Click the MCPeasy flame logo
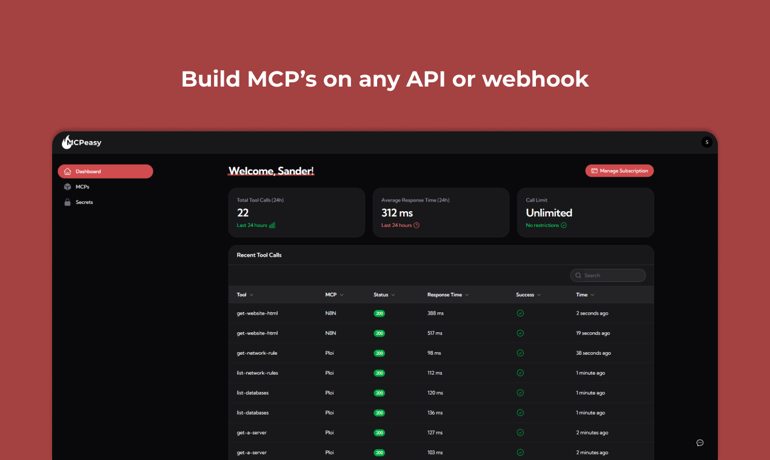 pos(67,142)
